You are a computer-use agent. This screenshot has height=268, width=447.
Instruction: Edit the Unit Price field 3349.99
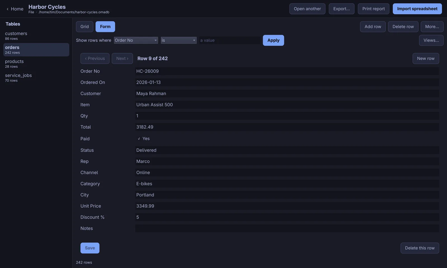[287, 206]
